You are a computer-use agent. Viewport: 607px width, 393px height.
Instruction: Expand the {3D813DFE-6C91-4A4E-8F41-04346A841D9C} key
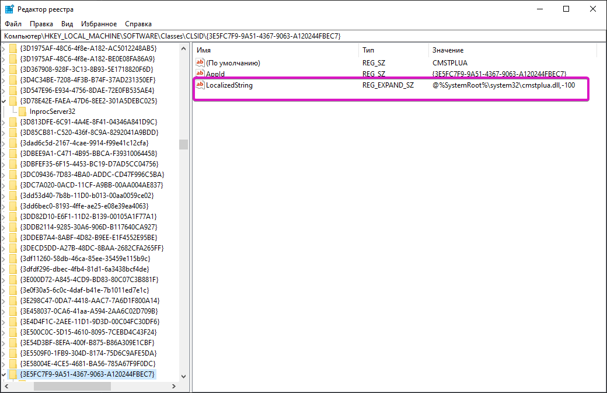coord(4,122)
